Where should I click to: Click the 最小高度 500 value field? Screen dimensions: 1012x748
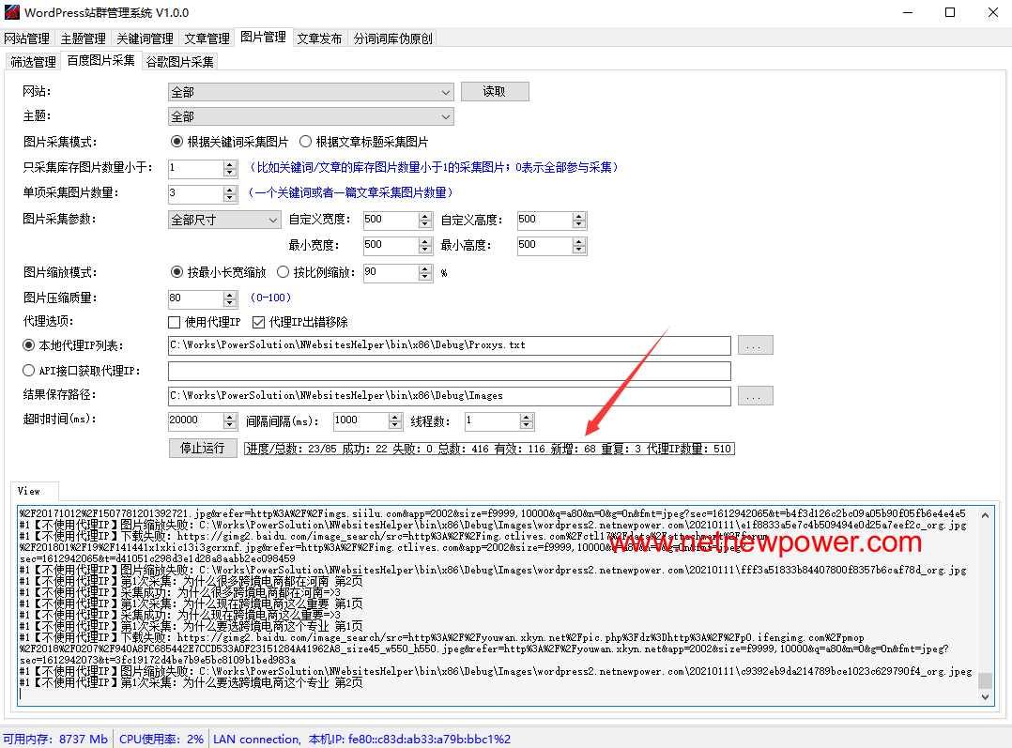coord(544,245)
